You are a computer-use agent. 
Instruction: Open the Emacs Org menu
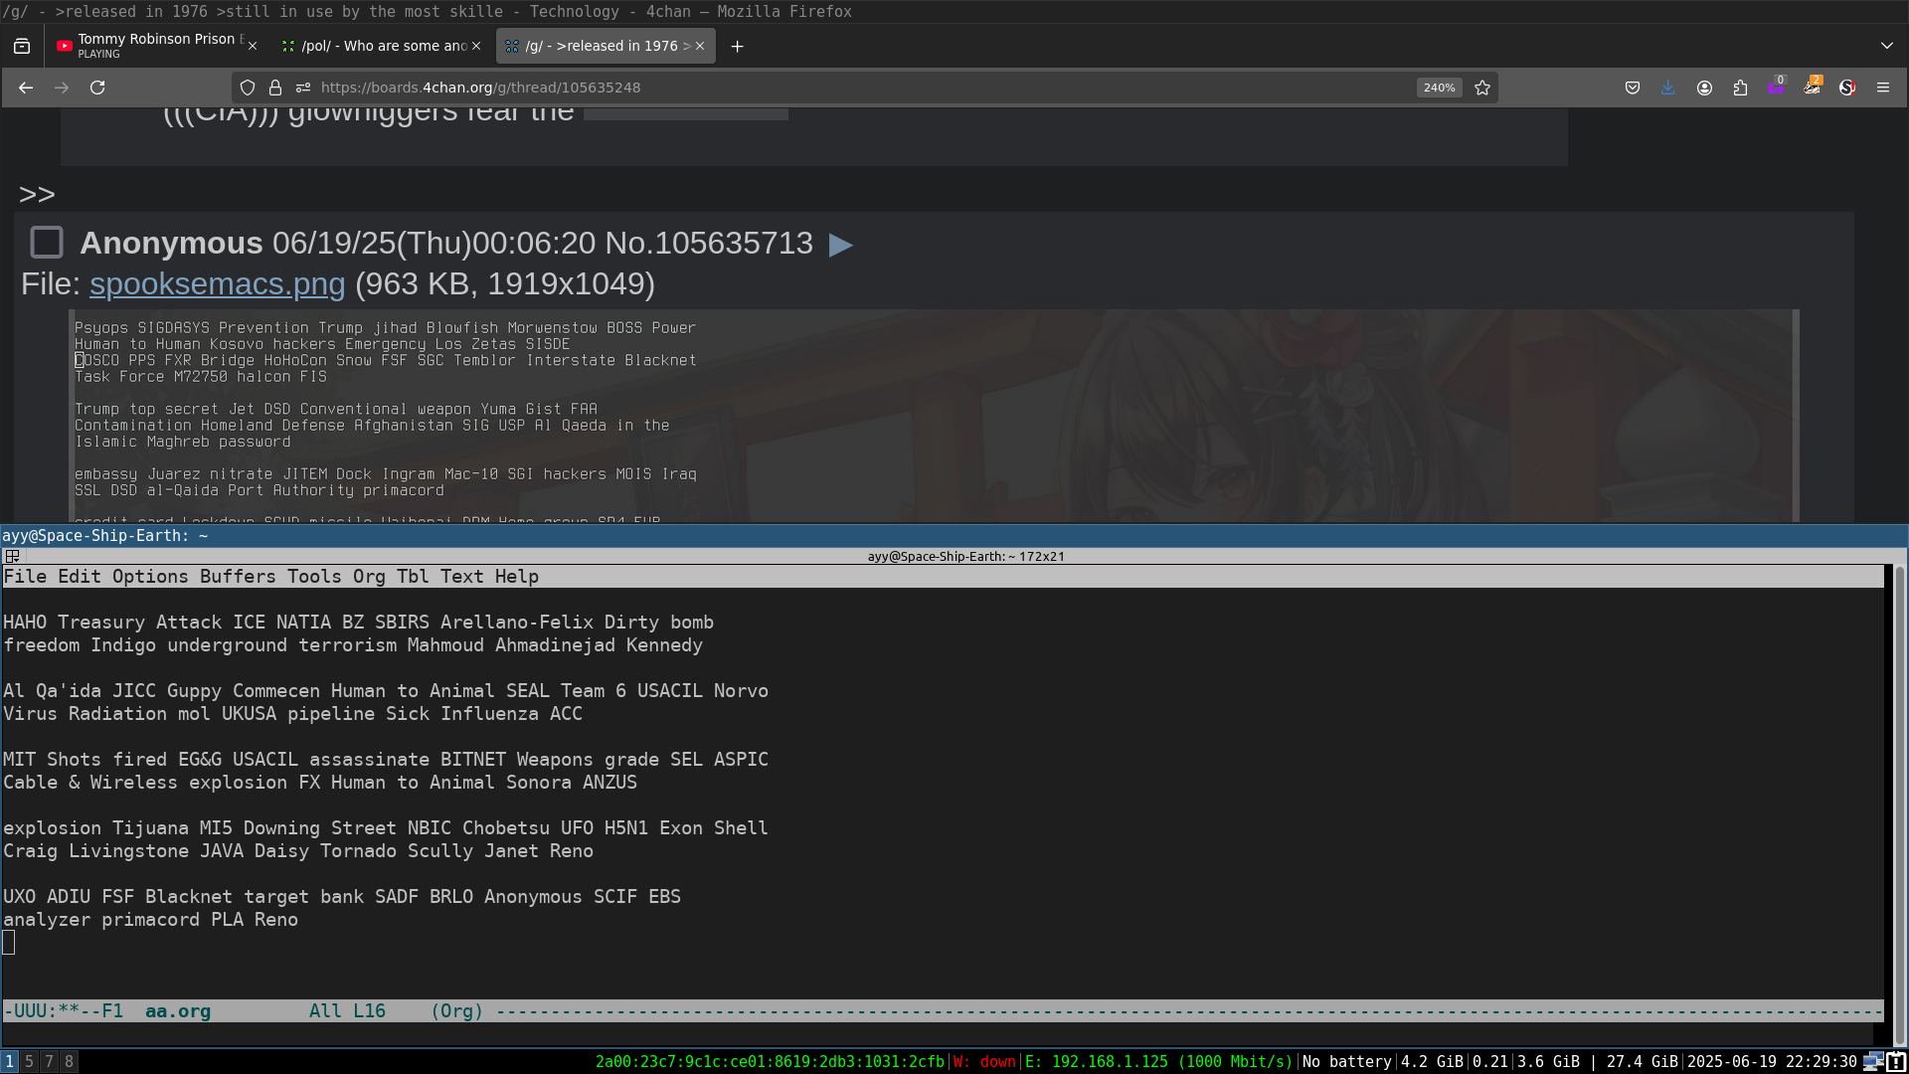[x=369, y=577]
